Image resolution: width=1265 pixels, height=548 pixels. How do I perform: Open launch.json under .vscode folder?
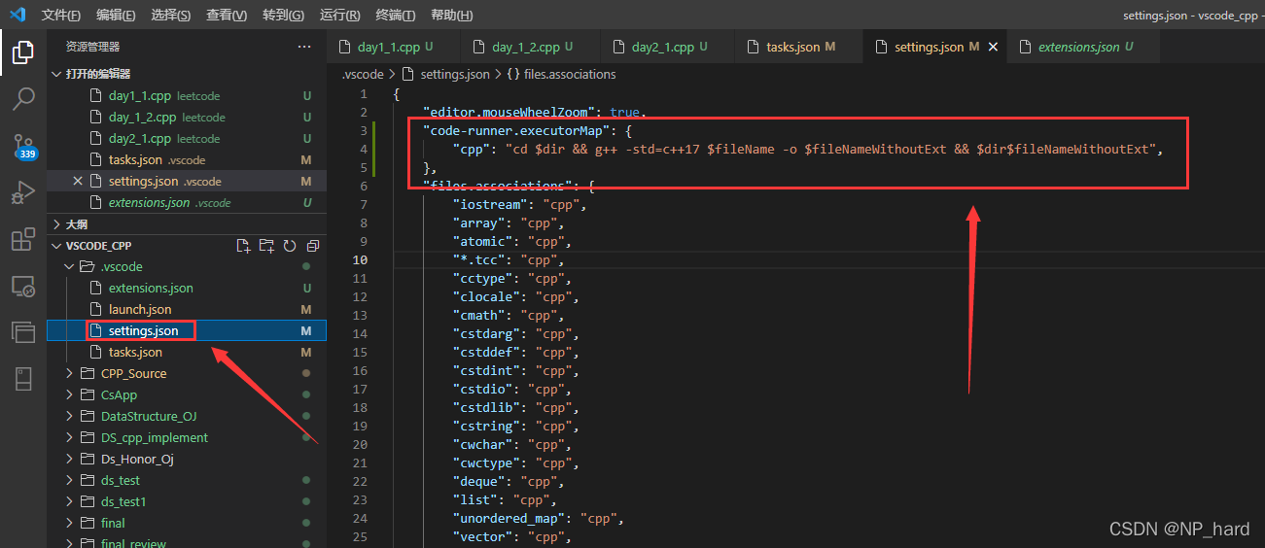tap(185, 309)
